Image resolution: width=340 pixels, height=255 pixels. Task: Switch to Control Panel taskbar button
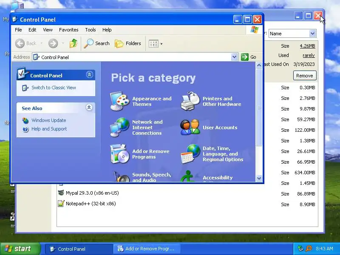point(79,249)
